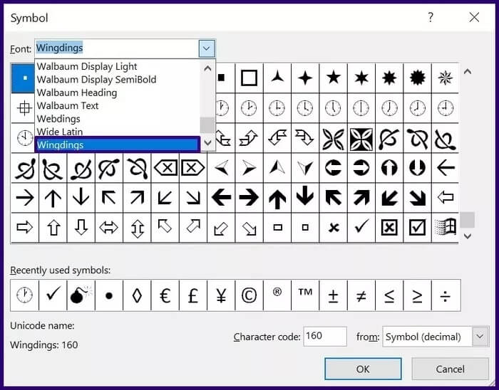499x390 pixels.
Task: Click symbol grid scroll up arrow
Action: (467, 71)
